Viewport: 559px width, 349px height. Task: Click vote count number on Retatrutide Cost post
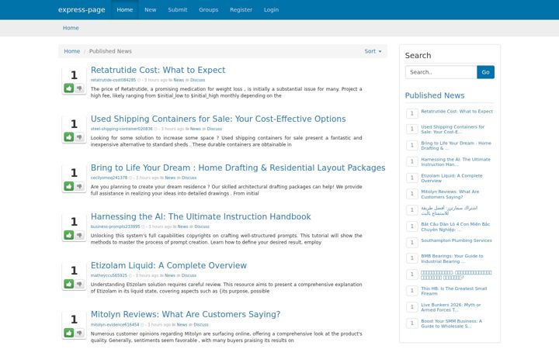coord(74,75)
